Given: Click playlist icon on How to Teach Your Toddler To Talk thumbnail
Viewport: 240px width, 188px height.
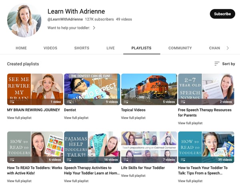Looking at the screenshot, I should [x=183, y=160].
